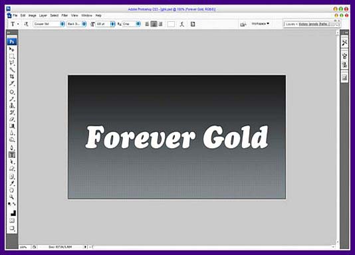Viewport: 355px width, 255px height.
Task: Open the Filter menu
Action: coord(64,15)
